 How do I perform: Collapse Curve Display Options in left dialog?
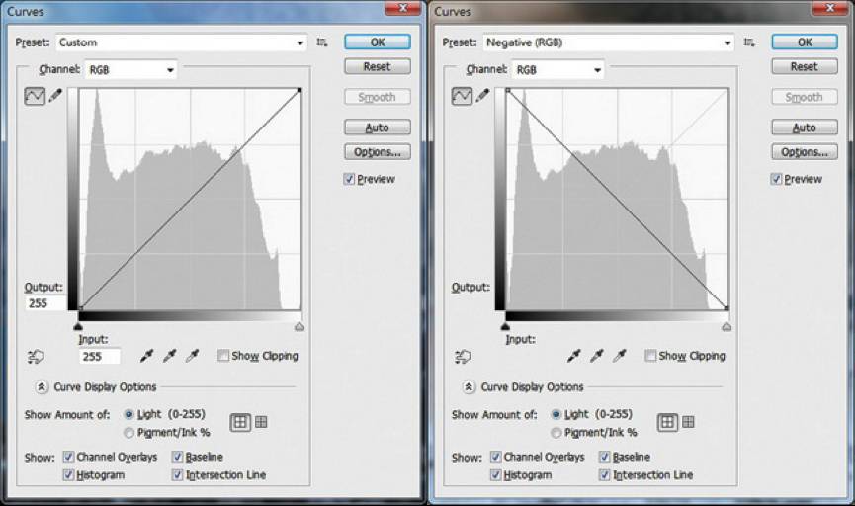[43, 387]
